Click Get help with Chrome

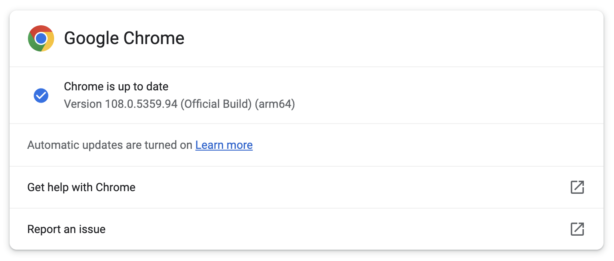pyautogui.click(x=81, y=187)
